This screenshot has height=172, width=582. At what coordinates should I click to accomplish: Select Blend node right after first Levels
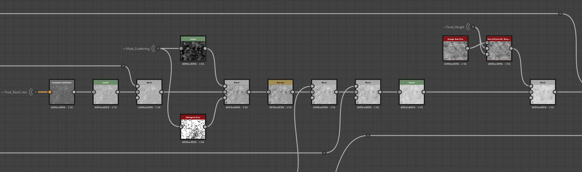pyautogui.click(x=149, y=92)
